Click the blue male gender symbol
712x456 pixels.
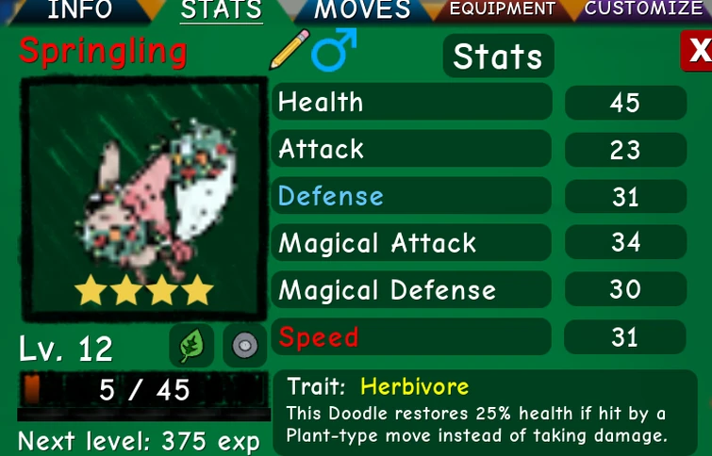click(334, 50)
